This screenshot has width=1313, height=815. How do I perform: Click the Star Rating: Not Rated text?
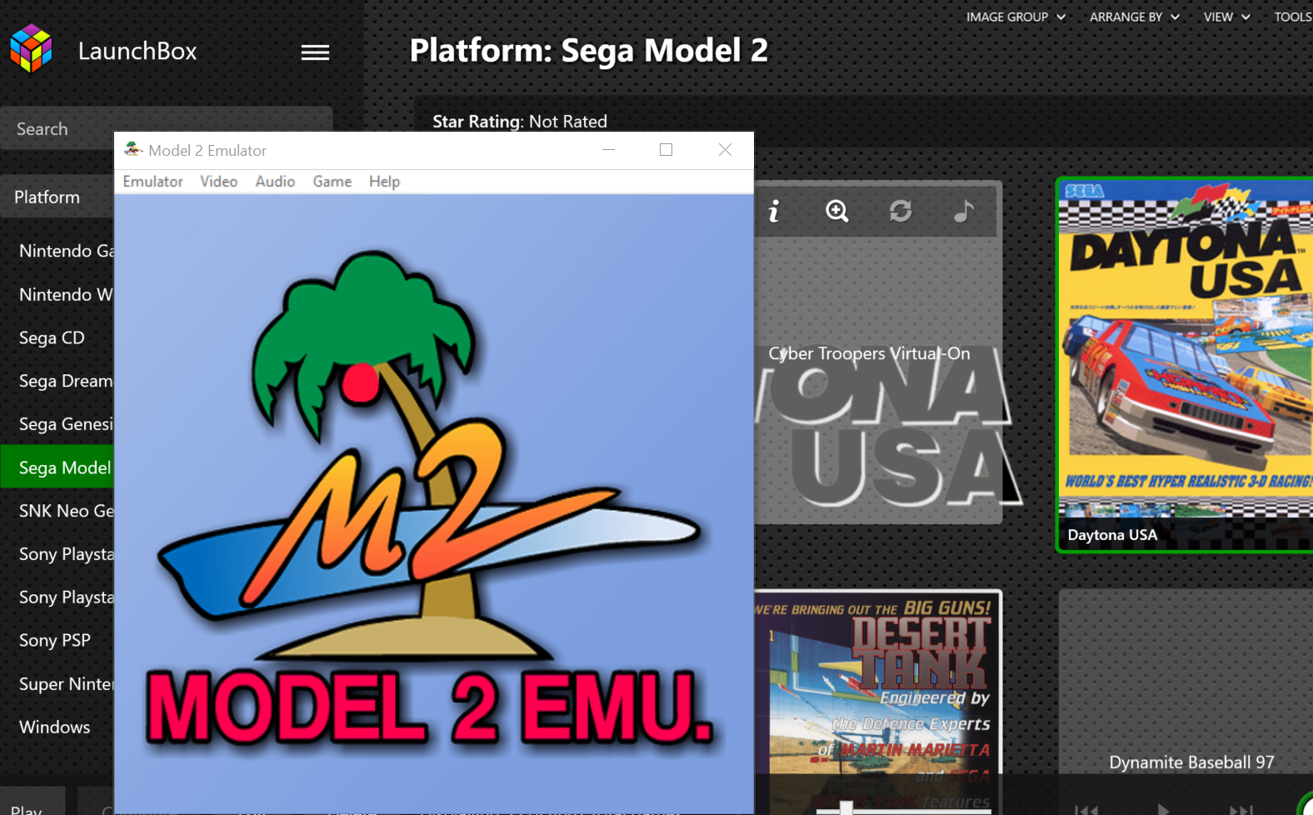tap(520, 122)
